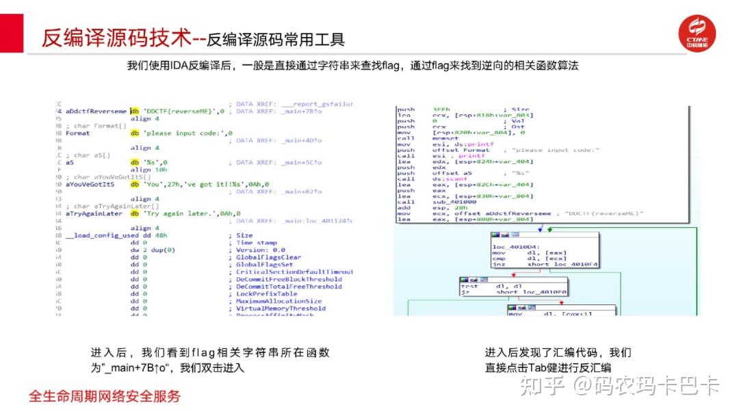Click the 'offset Format' operand in graph
This screenshot has width=739, height=416.
(461, 151)
